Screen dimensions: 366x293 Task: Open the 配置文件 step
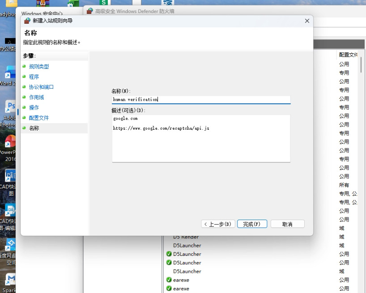[39, 118]
